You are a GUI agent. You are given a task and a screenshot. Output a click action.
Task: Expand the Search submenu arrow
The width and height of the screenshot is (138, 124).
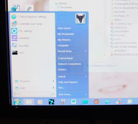pyautogui.click(x=86, y=76)
